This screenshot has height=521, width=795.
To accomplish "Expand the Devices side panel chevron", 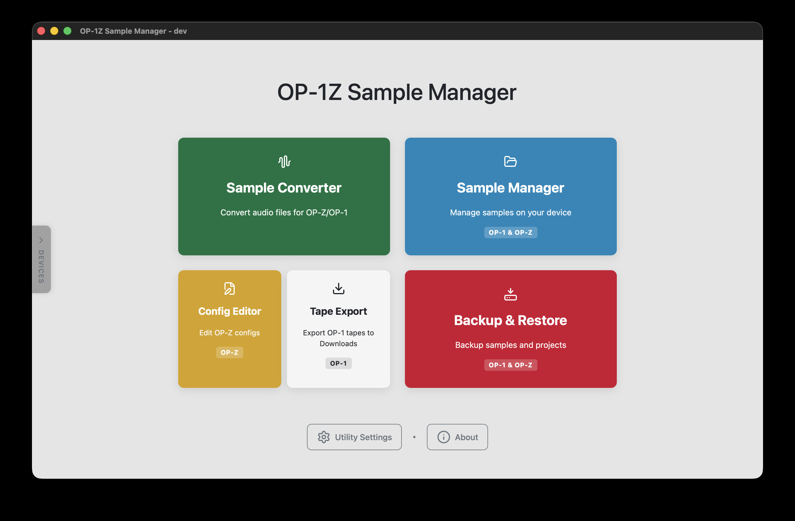I will tap(41, 240).
